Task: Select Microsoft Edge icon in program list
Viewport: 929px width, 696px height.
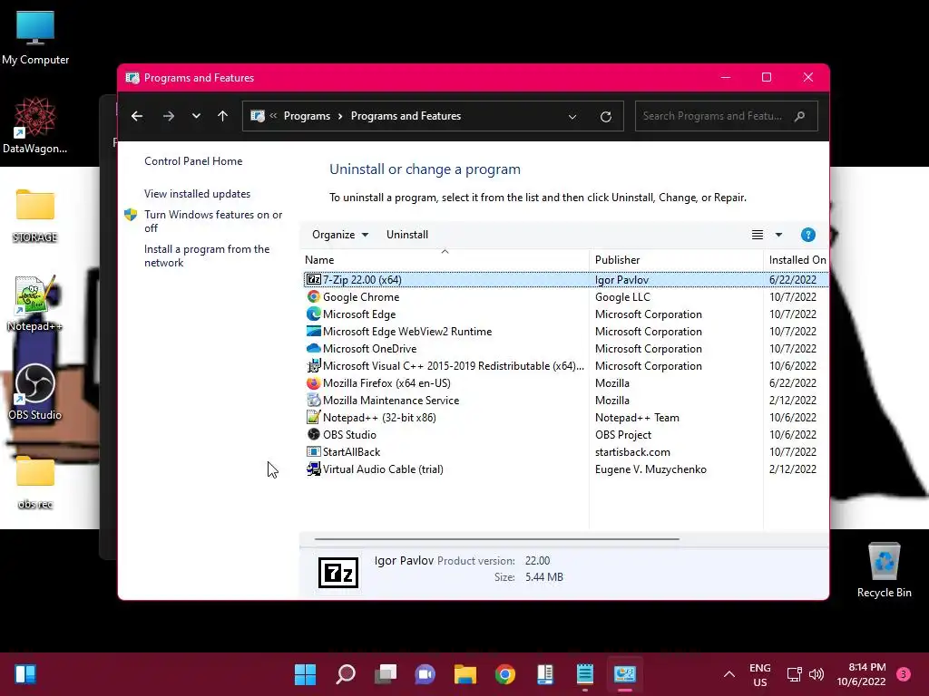Action: coord(313,314)
